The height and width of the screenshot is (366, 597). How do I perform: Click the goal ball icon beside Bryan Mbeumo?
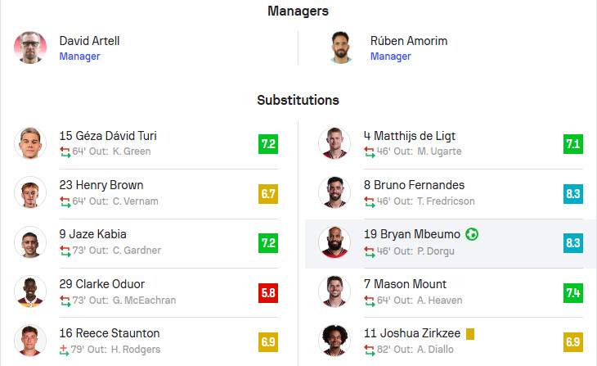click(472, 234)
